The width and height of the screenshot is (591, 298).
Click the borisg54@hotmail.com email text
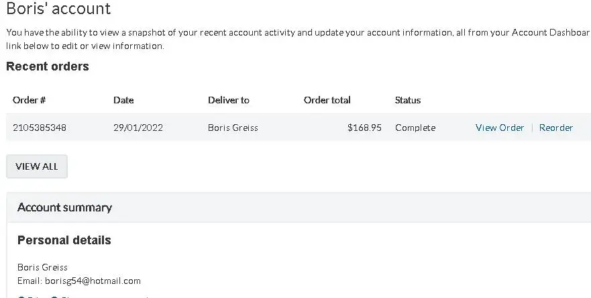[x=93, y=281]
